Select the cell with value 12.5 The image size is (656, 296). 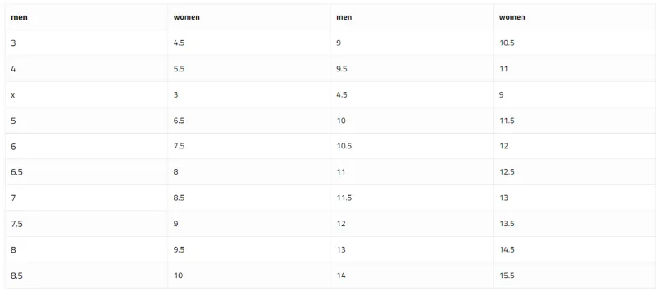point(575,172)
